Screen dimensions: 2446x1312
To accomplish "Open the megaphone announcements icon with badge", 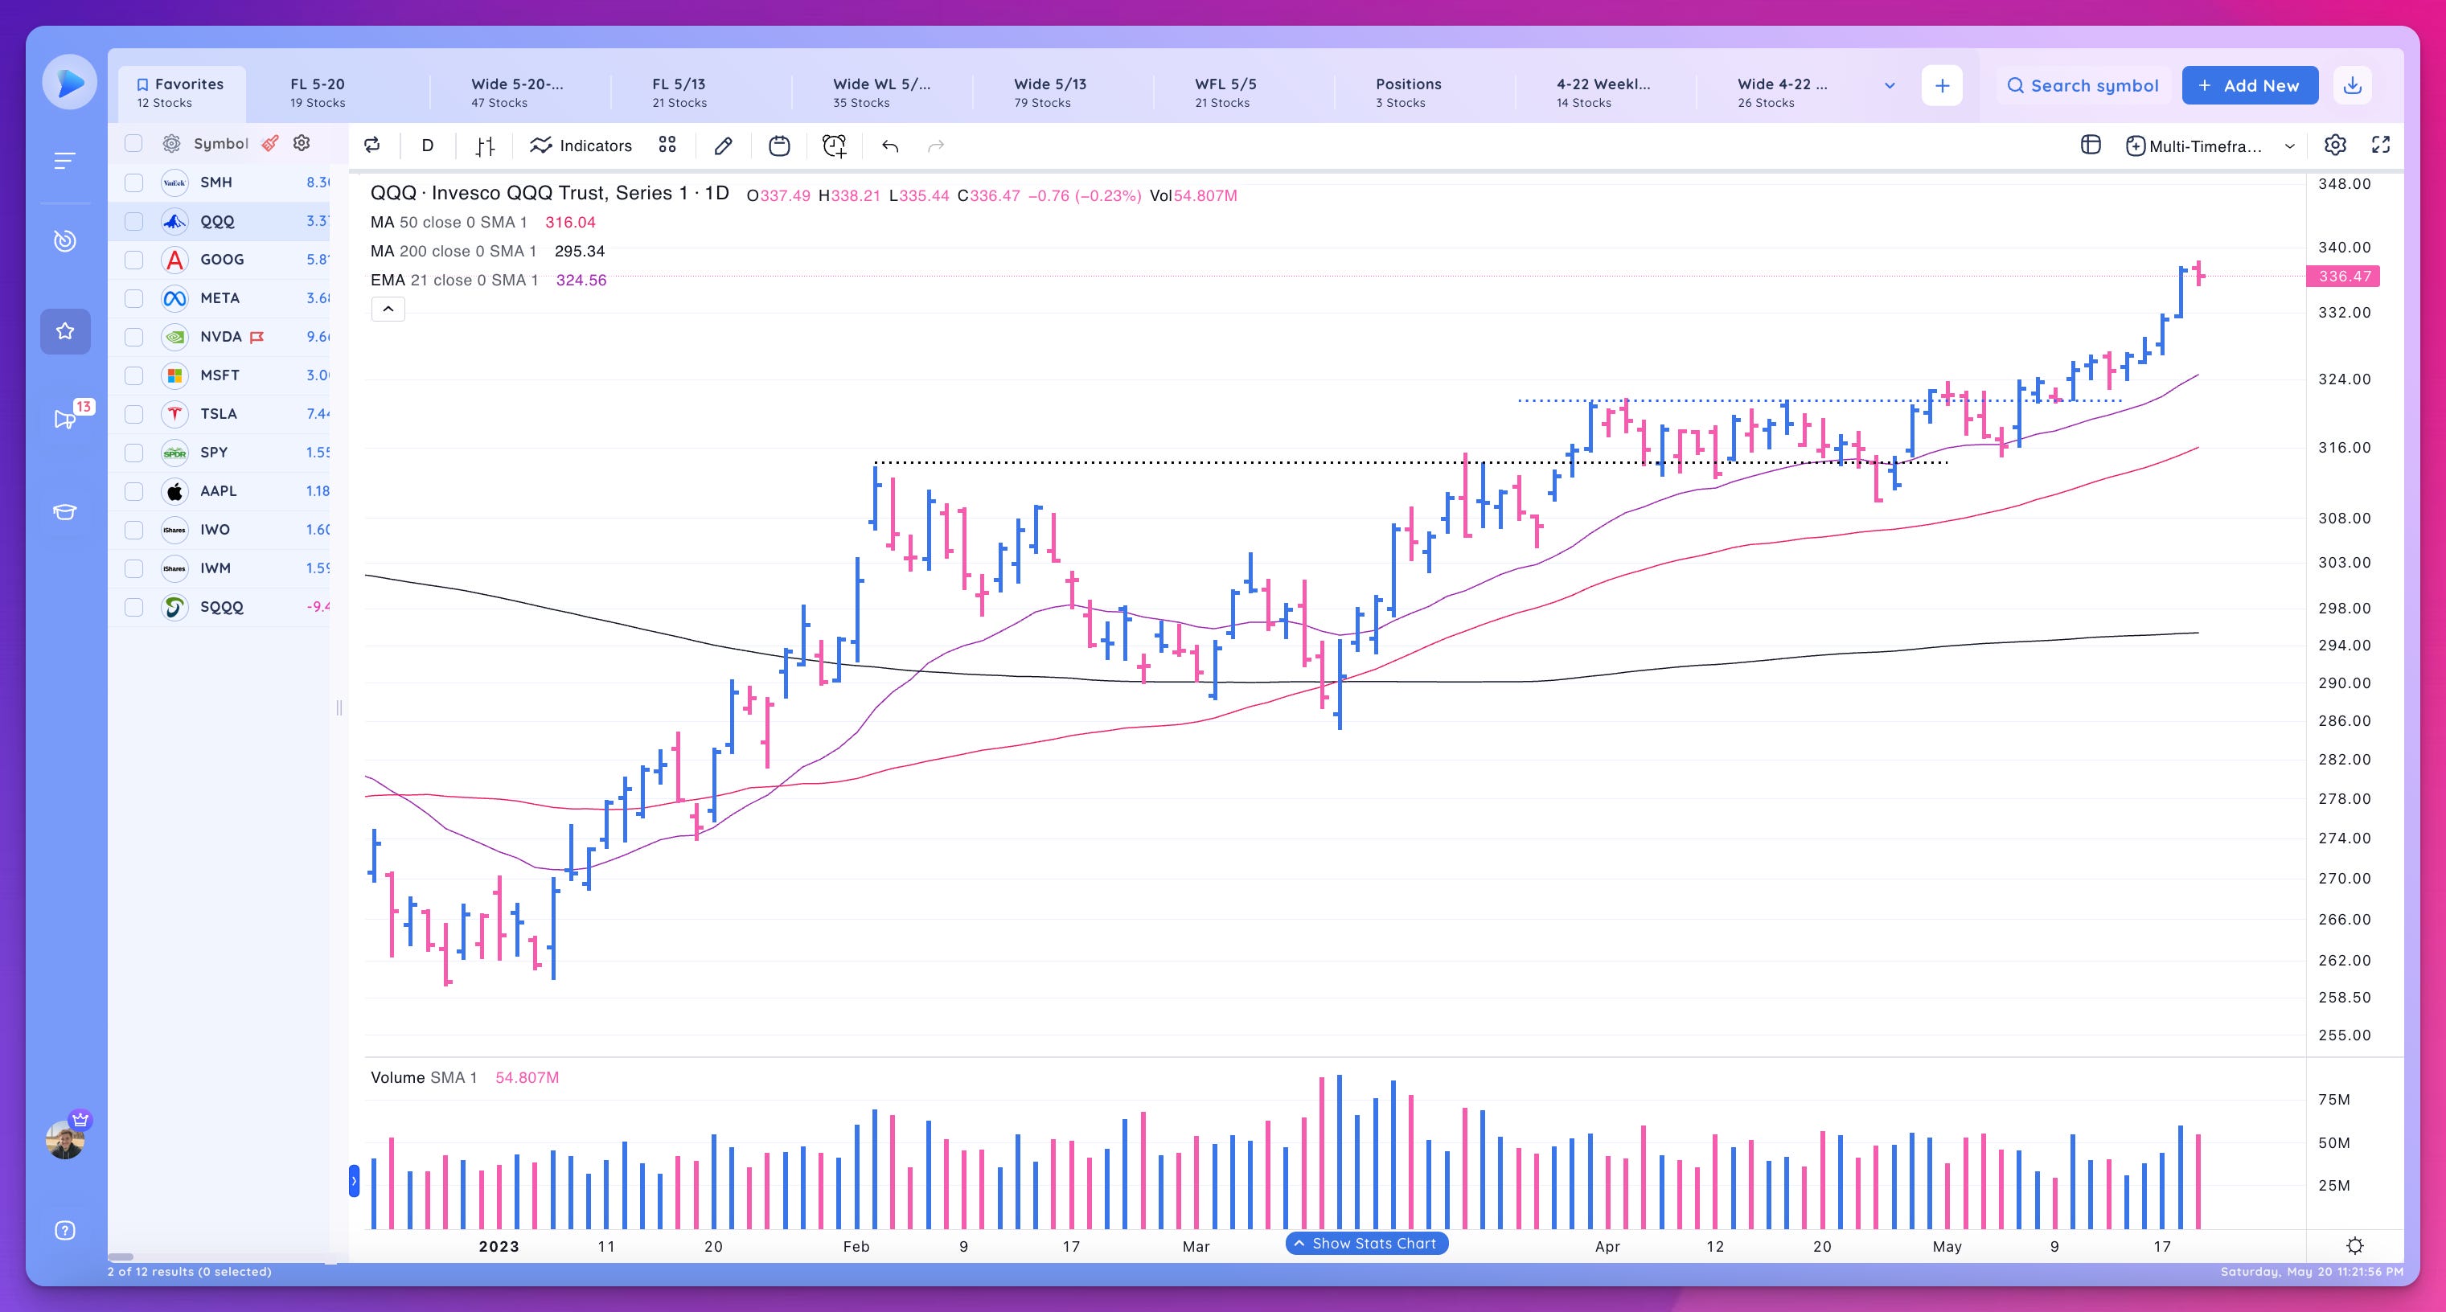I will pos(65,419).
